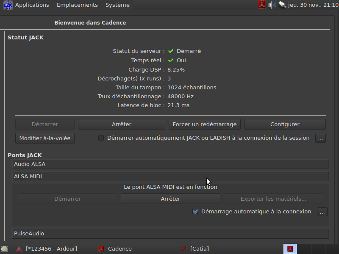Viewport: 339px width, 254px height.
Task: Click the Cadence icon in the taskbar
Action: [x=101, y=249]
